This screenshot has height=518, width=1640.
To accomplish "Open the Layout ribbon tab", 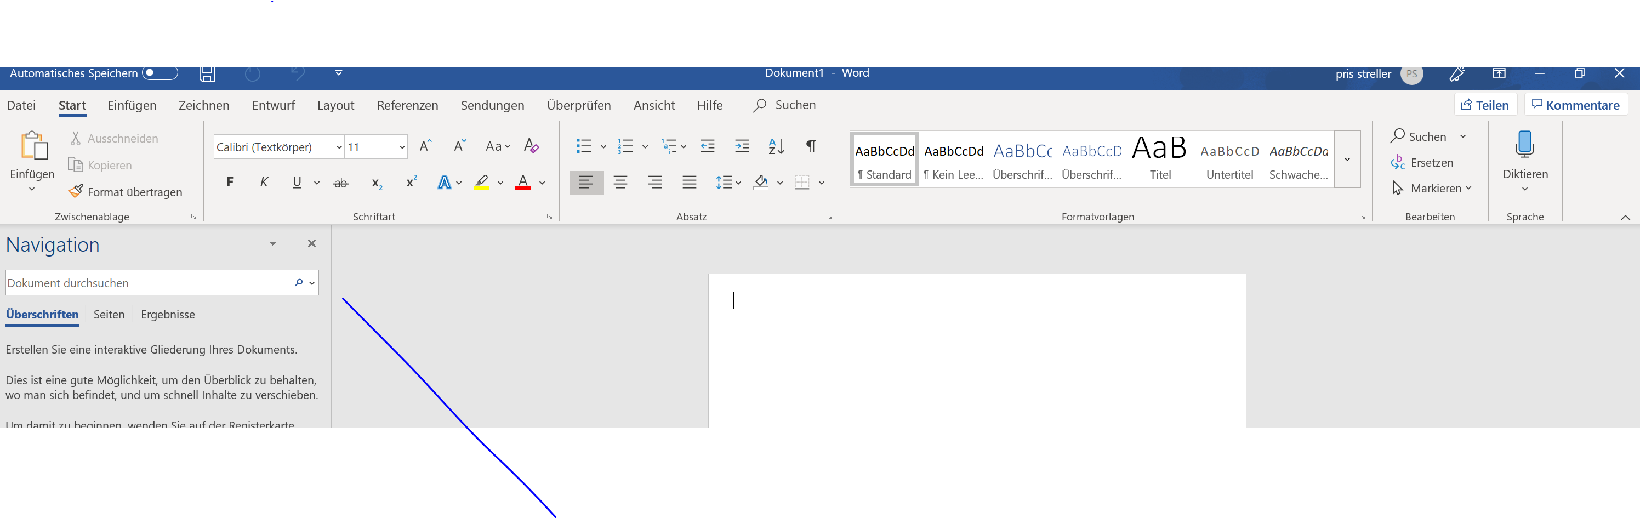I will 335,105.
